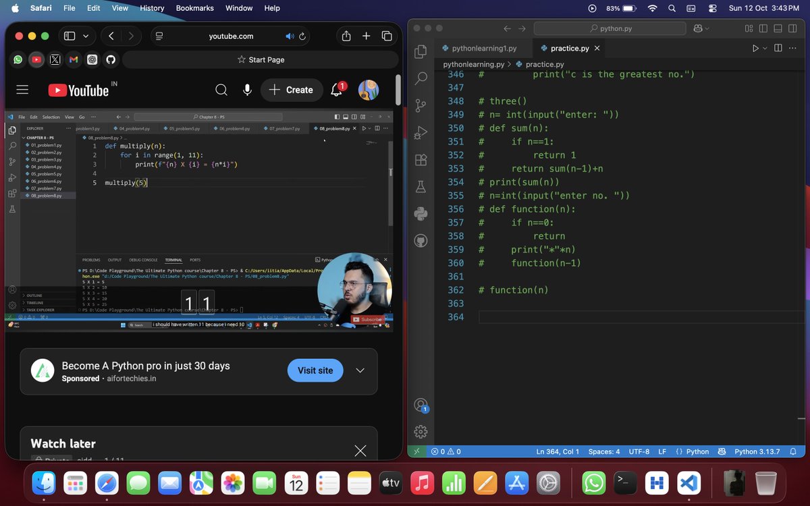The width and height of the screenshot is (810, 506).
Task: Open the GitHub activity bar view
Action: [421, 240]
